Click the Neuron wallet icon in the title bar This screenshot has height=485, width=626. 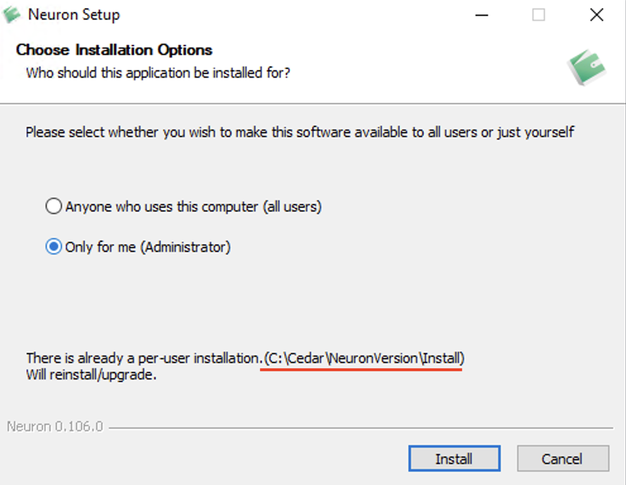(x=10, y=14)
